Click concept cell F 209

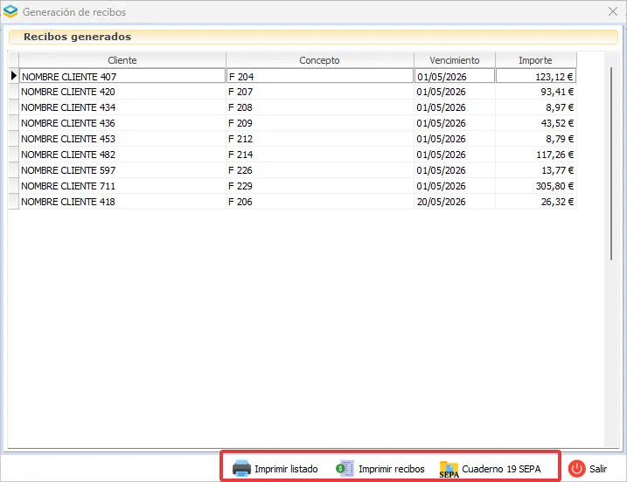click(x=320, y=123)
